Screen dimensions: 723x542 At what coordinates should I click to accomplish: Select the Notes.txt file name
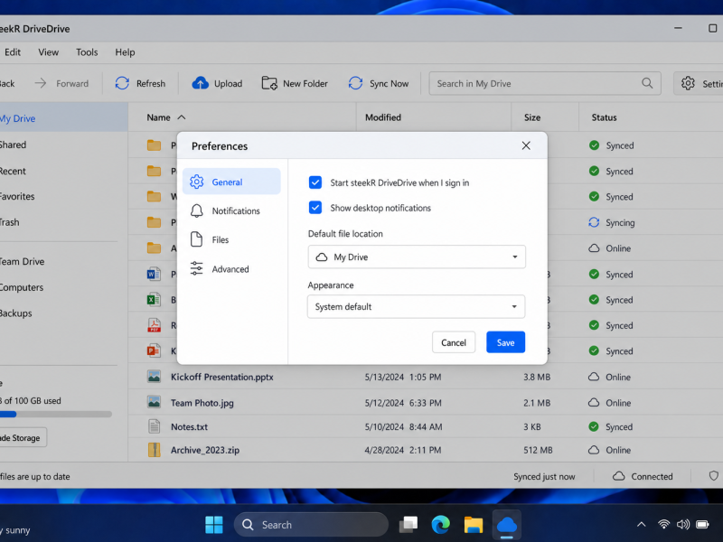tap(189, 426)
